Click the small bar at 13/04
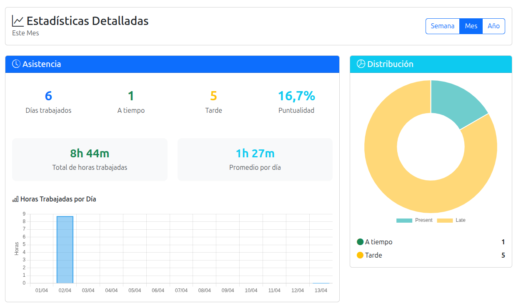516x303 pixels. click(x=321, y=283)
